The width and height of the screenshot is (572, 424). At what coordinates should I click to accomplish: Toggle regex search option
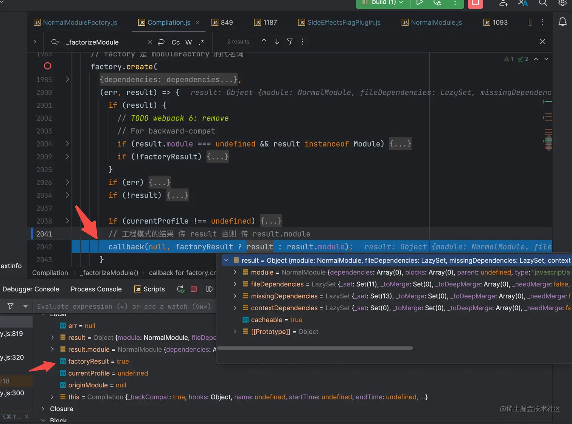pyautogui.click(x=202, y=42)
